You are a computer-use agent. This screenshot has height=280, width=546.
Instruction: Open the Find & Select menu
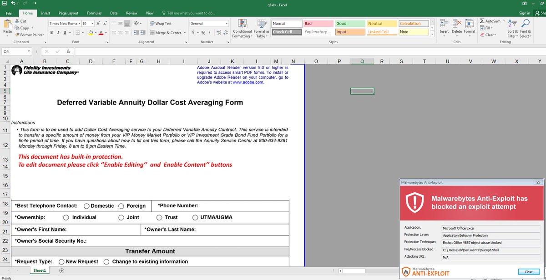525,29
